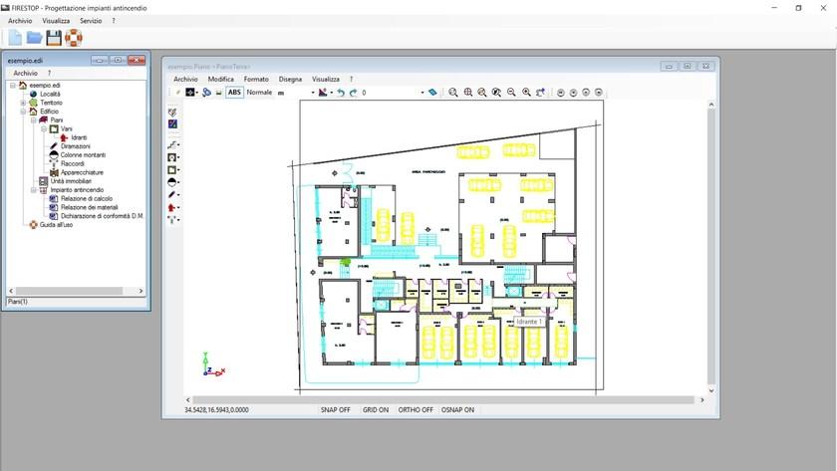Click the open folder icon in main toolbar
This screenshot has height=471, width=837.
[x=34, y=38]
